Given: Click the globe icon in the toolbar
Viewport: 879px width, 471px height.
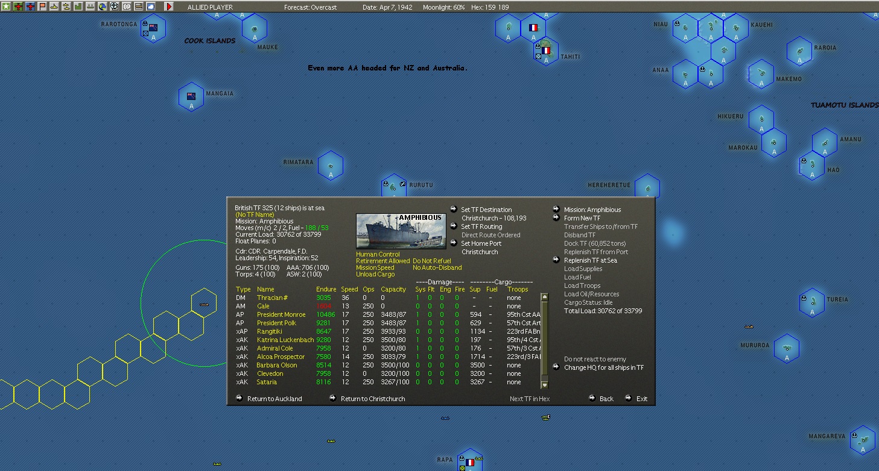Looking at the screenshot, I should pos(103,6).
